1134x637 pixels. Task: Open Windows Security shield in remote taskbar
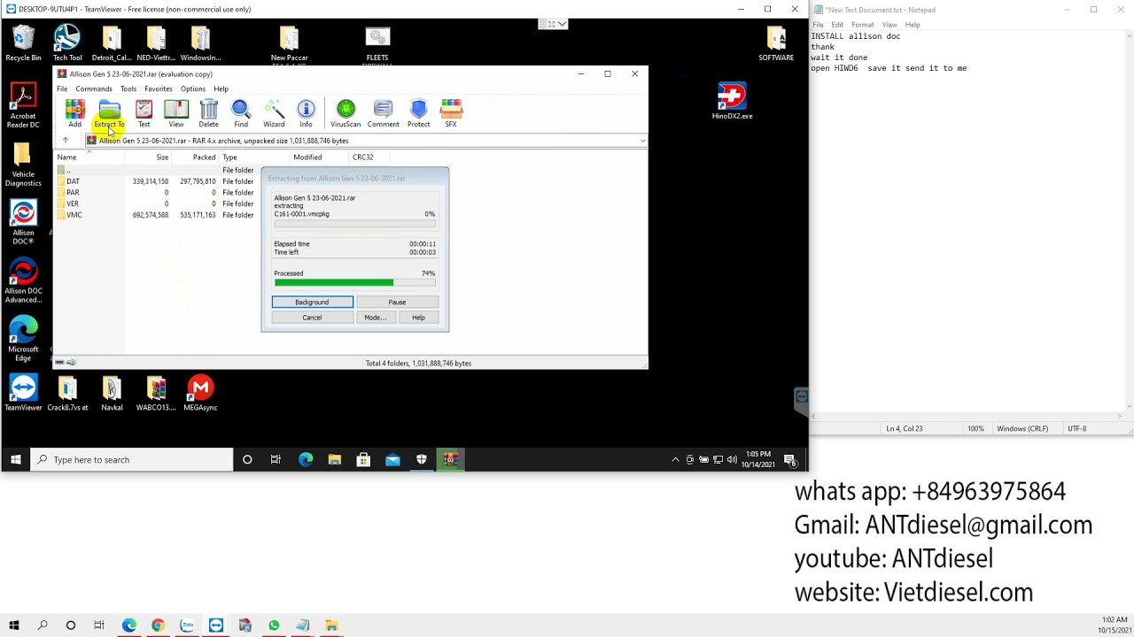point(422,460)
